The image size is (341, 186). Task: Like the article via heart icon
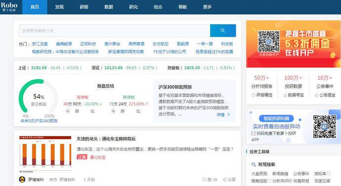click(204, 180)
